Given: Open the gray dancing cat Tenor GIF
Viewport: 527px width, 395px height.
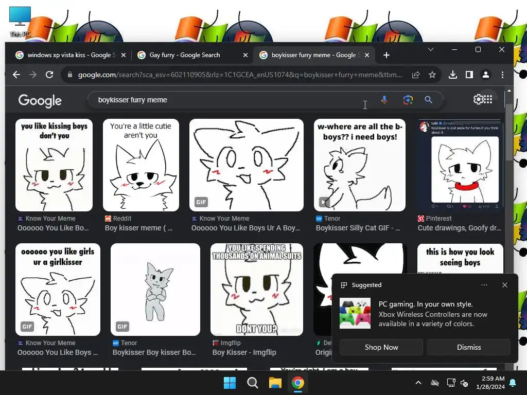Looking at the screenshot, I should (x=155, y=290).
